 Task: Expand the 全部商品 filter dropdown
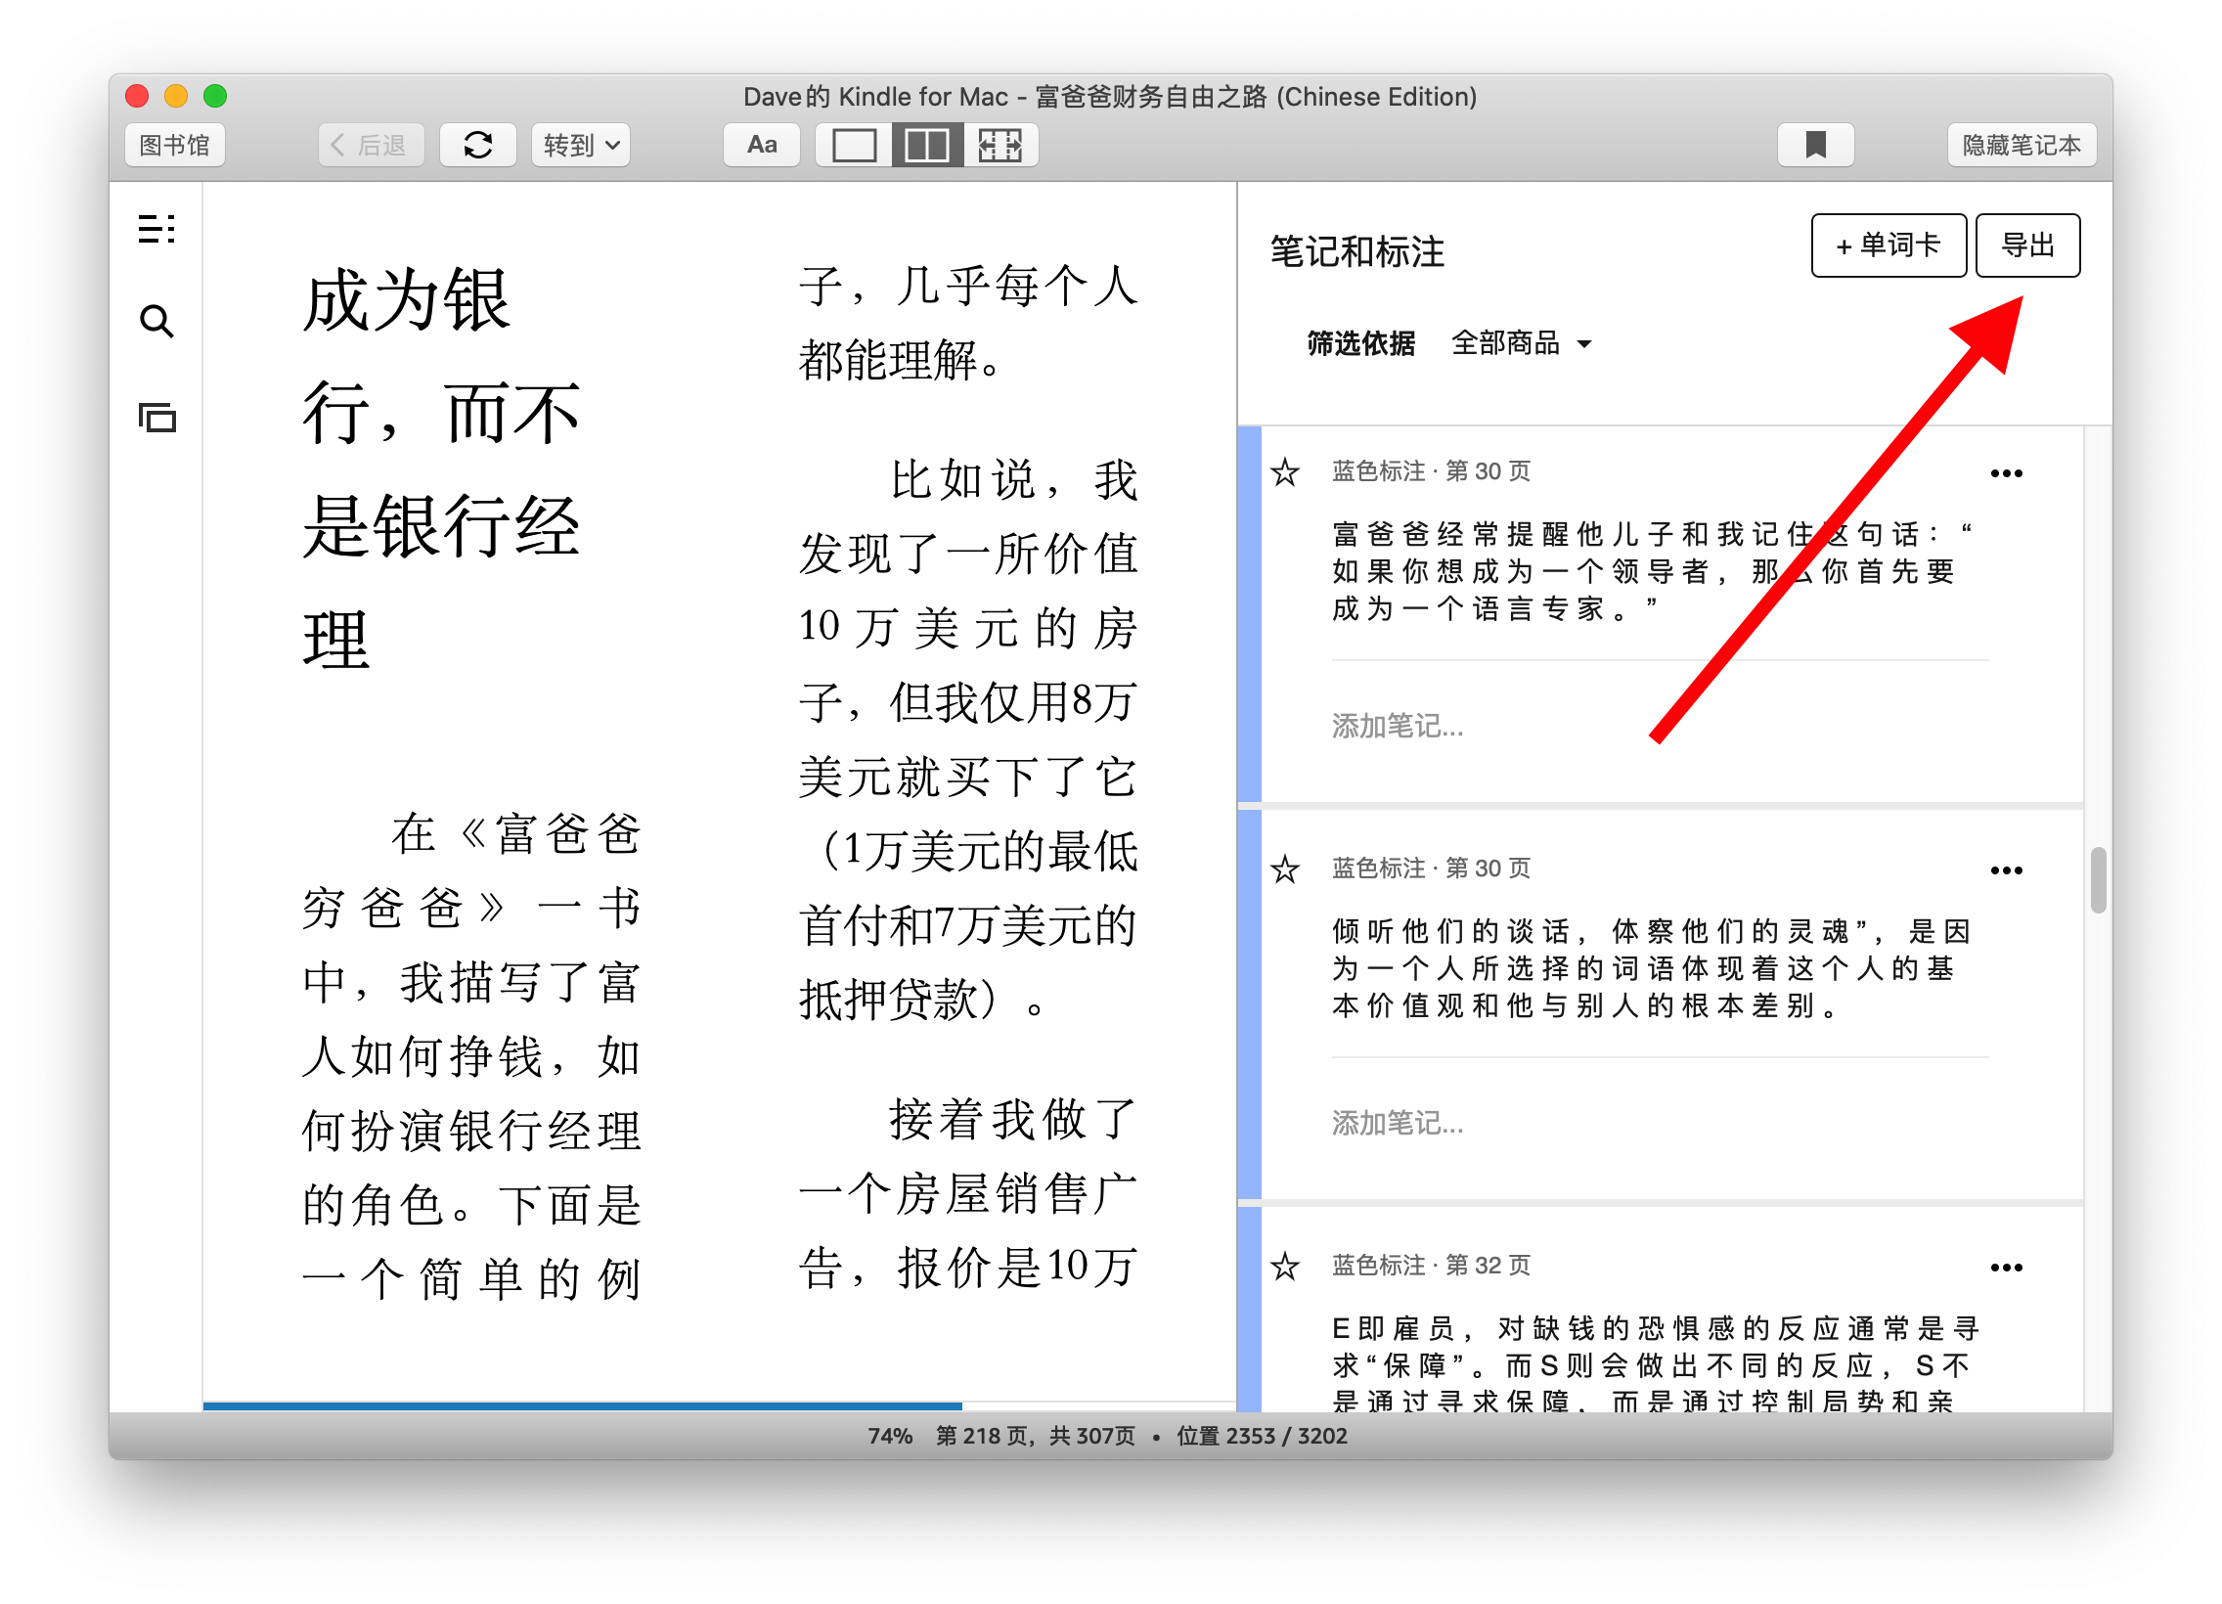(1522, 343)
